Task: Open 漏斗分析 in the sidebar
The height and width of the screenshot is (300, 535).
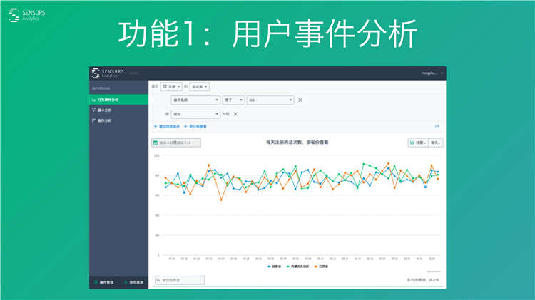Action: point(104,110)
